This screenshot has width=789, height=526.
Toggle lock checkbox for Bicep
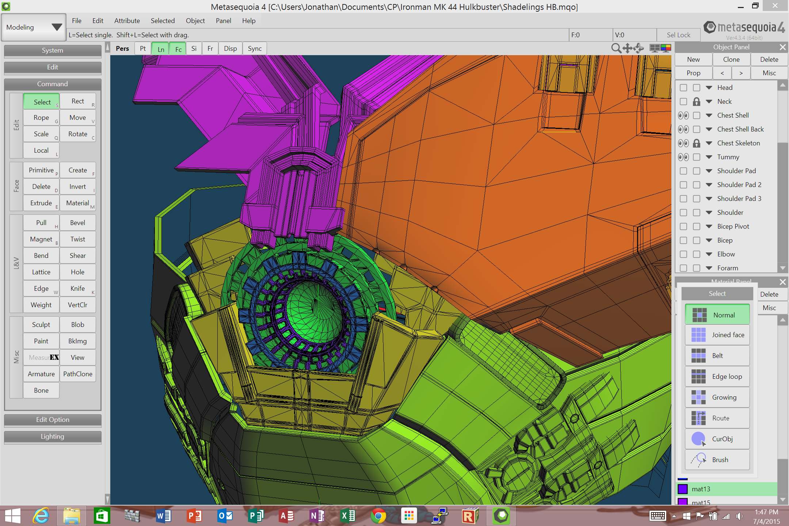click(697, 240)
